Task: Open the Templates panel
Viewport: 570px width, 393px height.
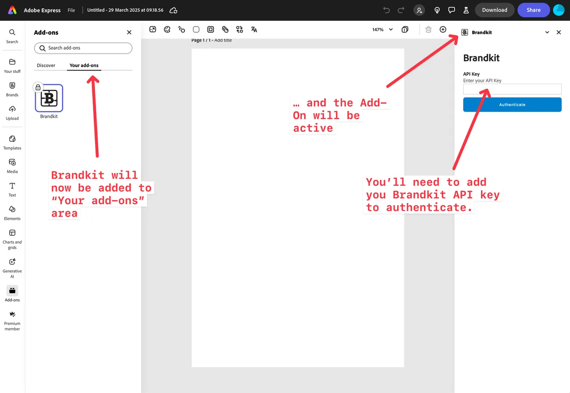Action: pyautogui.click(x=12, y=142)
